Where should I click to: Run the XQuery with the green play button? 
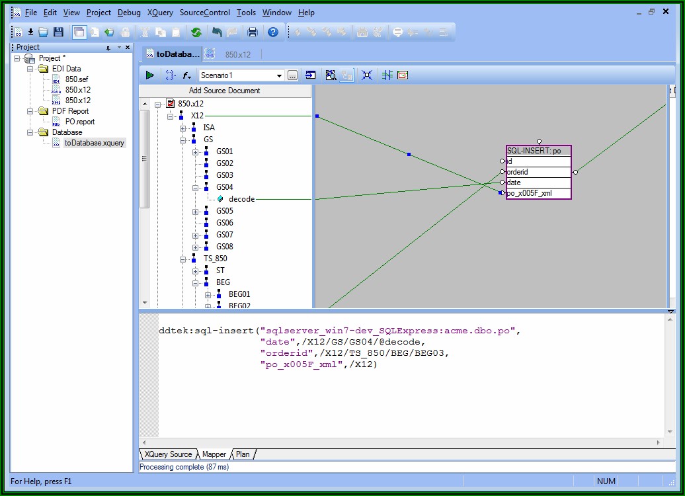pos(150,75)
